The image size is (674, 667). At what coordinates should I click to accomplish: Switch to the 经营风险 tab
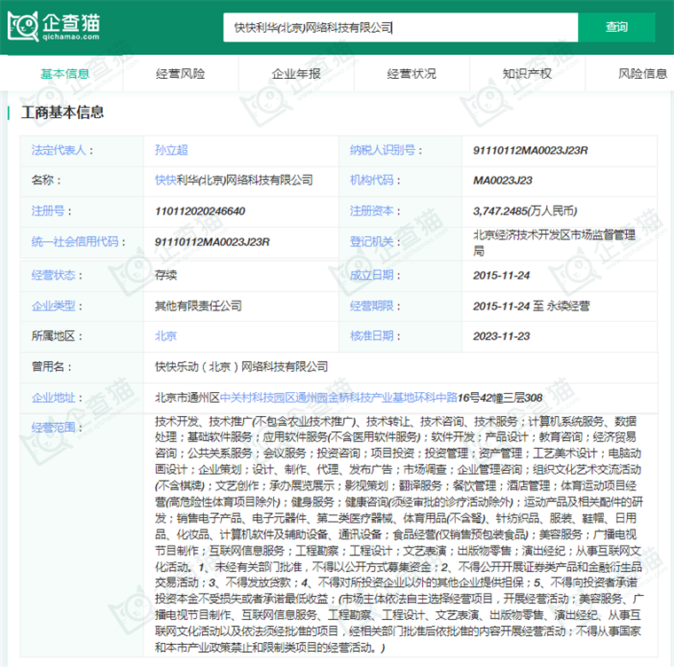(181, 74)
